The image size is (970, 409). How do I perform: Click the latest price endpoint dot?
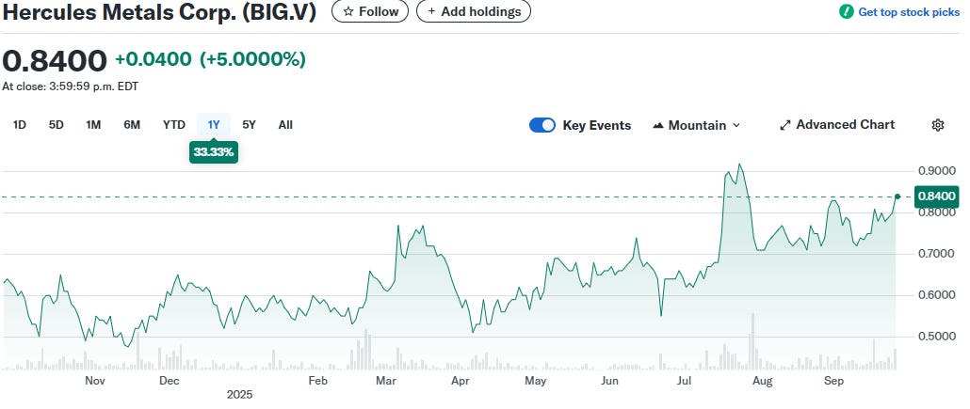click(897, 197)
